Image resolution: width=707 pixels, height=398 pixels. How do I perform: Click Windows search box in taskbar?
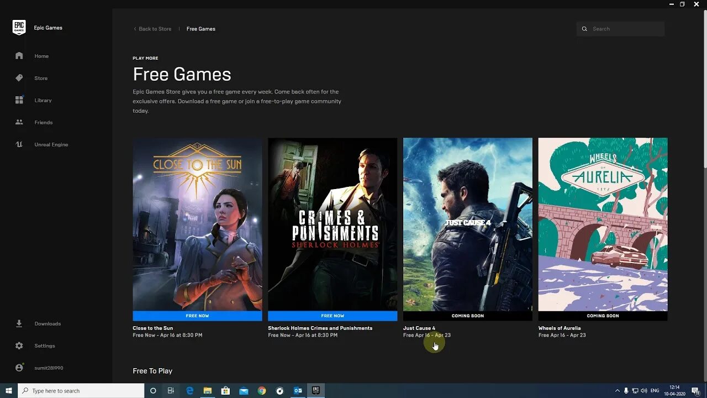[81, 391]
